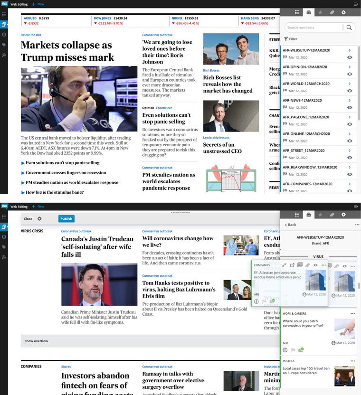Toggle eye visibility for AFR-WEBSETUP-12MAR2020
361x395 pixels.
point(350,57)
